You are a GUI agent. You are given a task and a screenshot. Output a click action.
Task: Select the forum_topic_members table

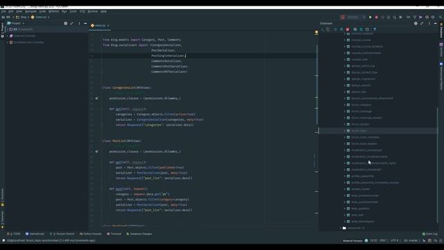[366, 137]
